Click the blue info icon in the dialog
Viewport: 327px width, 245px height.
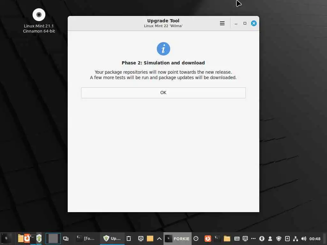point(163,49)
